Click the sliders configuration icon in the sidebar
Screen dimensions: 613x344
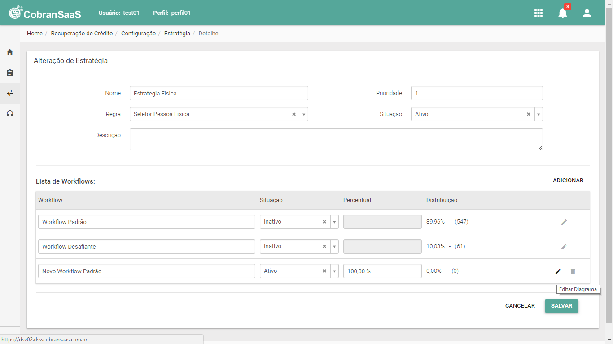10,93
